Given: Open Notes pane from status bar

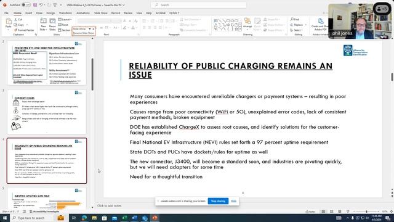Looking at the screenshot, I should [310, 212].
